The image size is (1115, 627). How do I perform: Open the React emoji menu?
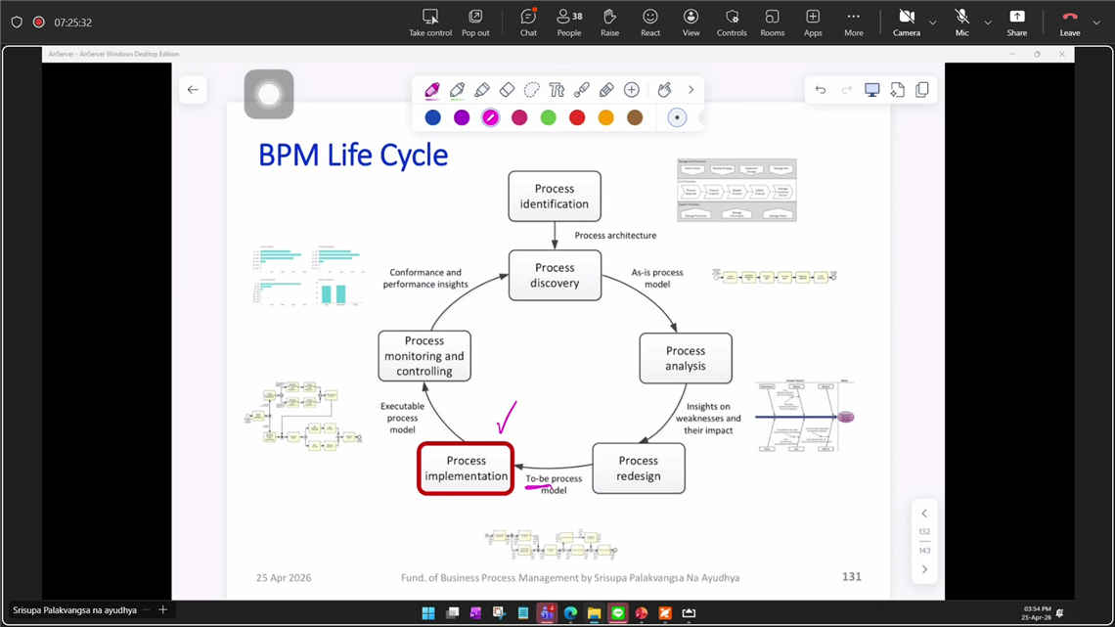(x=650, y=22)
